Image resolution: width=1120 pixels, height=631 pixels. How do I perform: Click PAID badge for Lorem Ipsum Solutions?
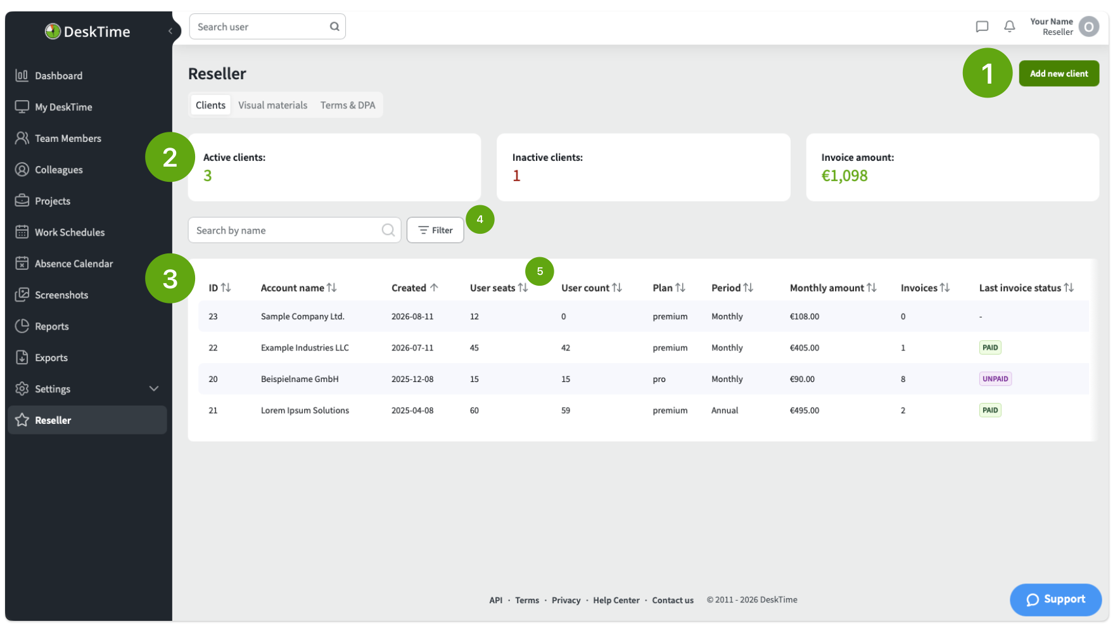tap(990, 410)
